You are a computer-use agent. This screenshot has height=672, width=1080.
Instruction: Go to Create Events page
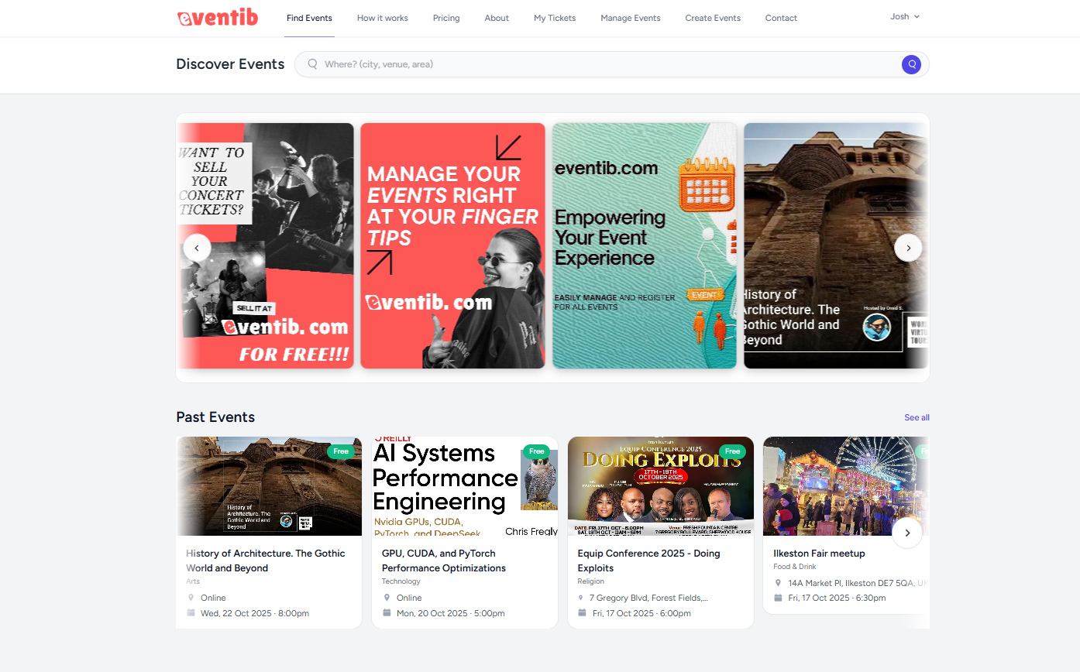pos(713,18)
